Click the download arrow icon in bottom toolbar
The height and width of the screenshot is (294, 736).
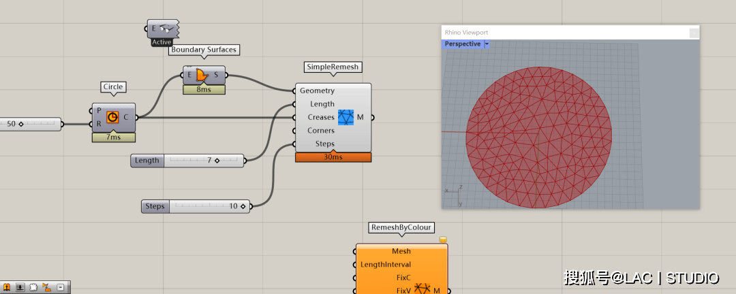(x=20, y=287)
